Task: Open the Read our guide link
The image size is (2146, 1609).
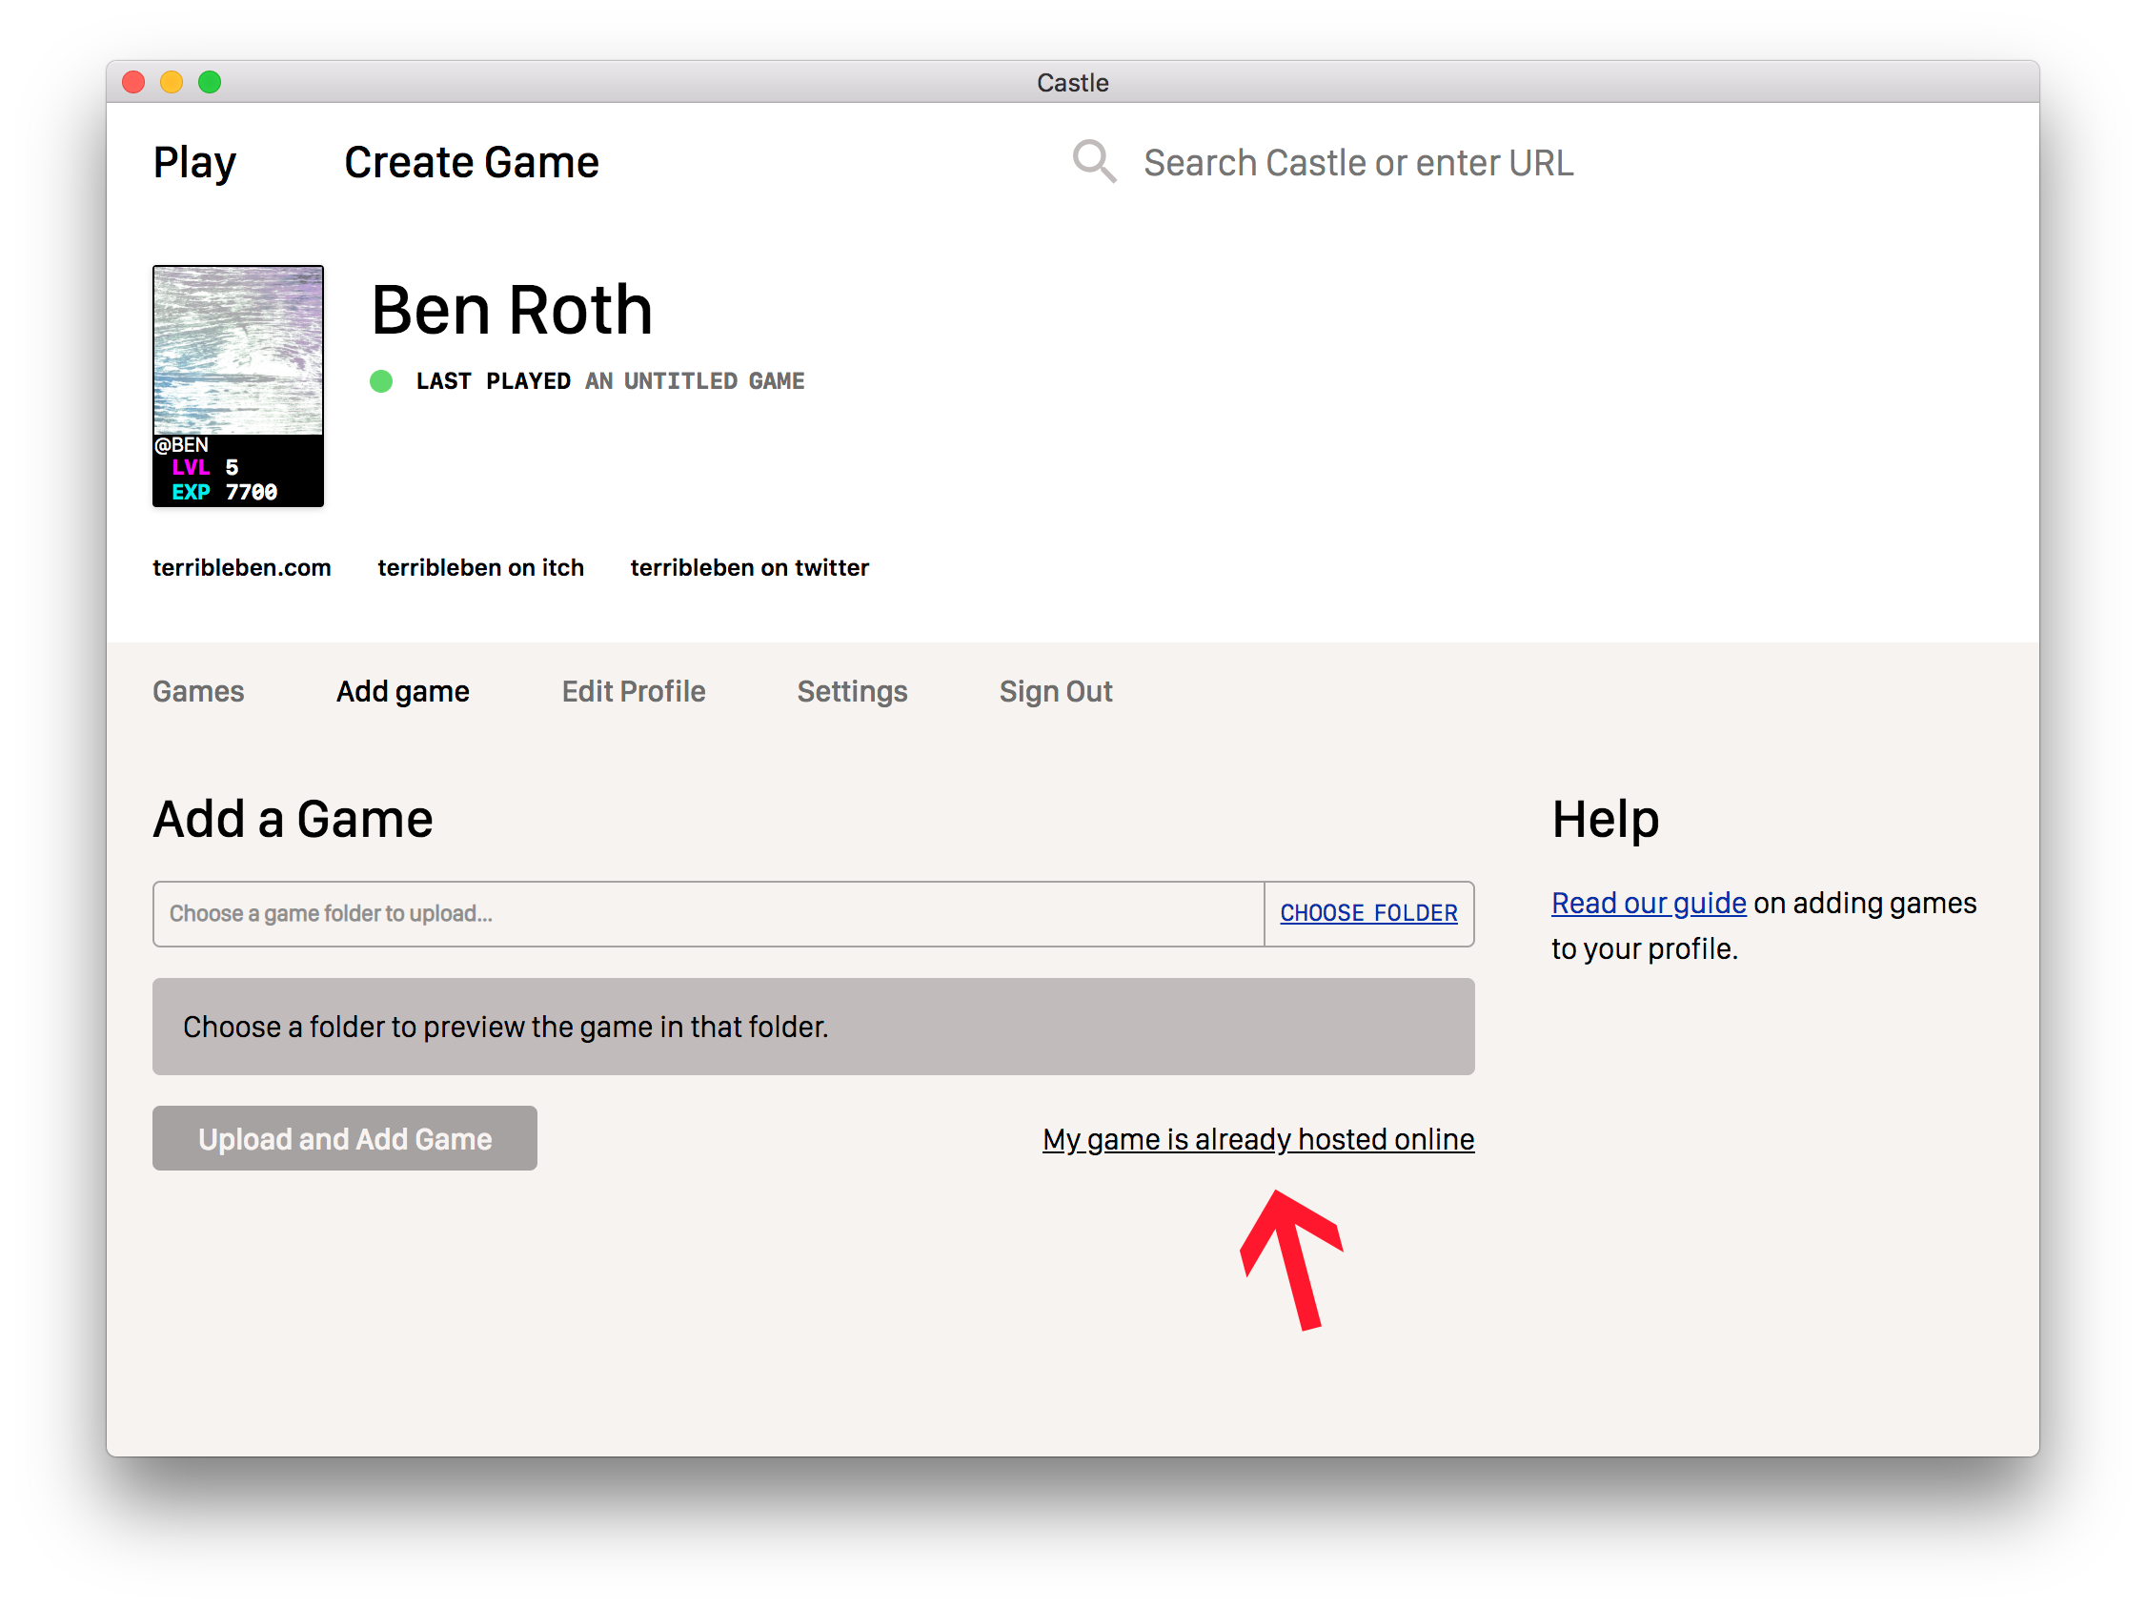Action: pyautogui.click(x=1649, y=903)
